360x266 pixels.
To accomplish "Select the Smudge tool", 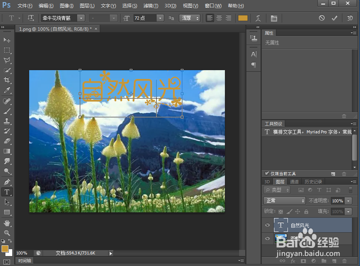I will (7, 161).
